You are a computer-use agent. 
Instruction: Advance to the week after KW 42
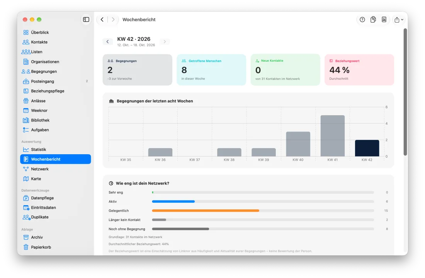(165, 42)
